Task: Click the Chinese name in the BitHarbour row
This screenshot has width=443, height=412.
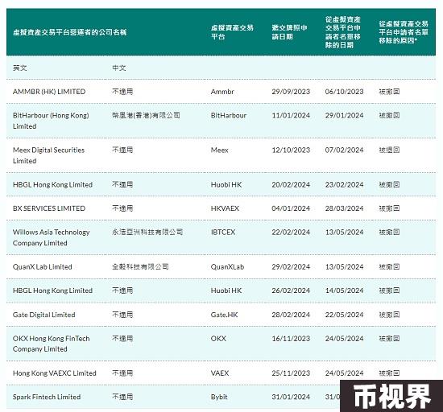Action: pyautogui.click(x=146, y=115)
